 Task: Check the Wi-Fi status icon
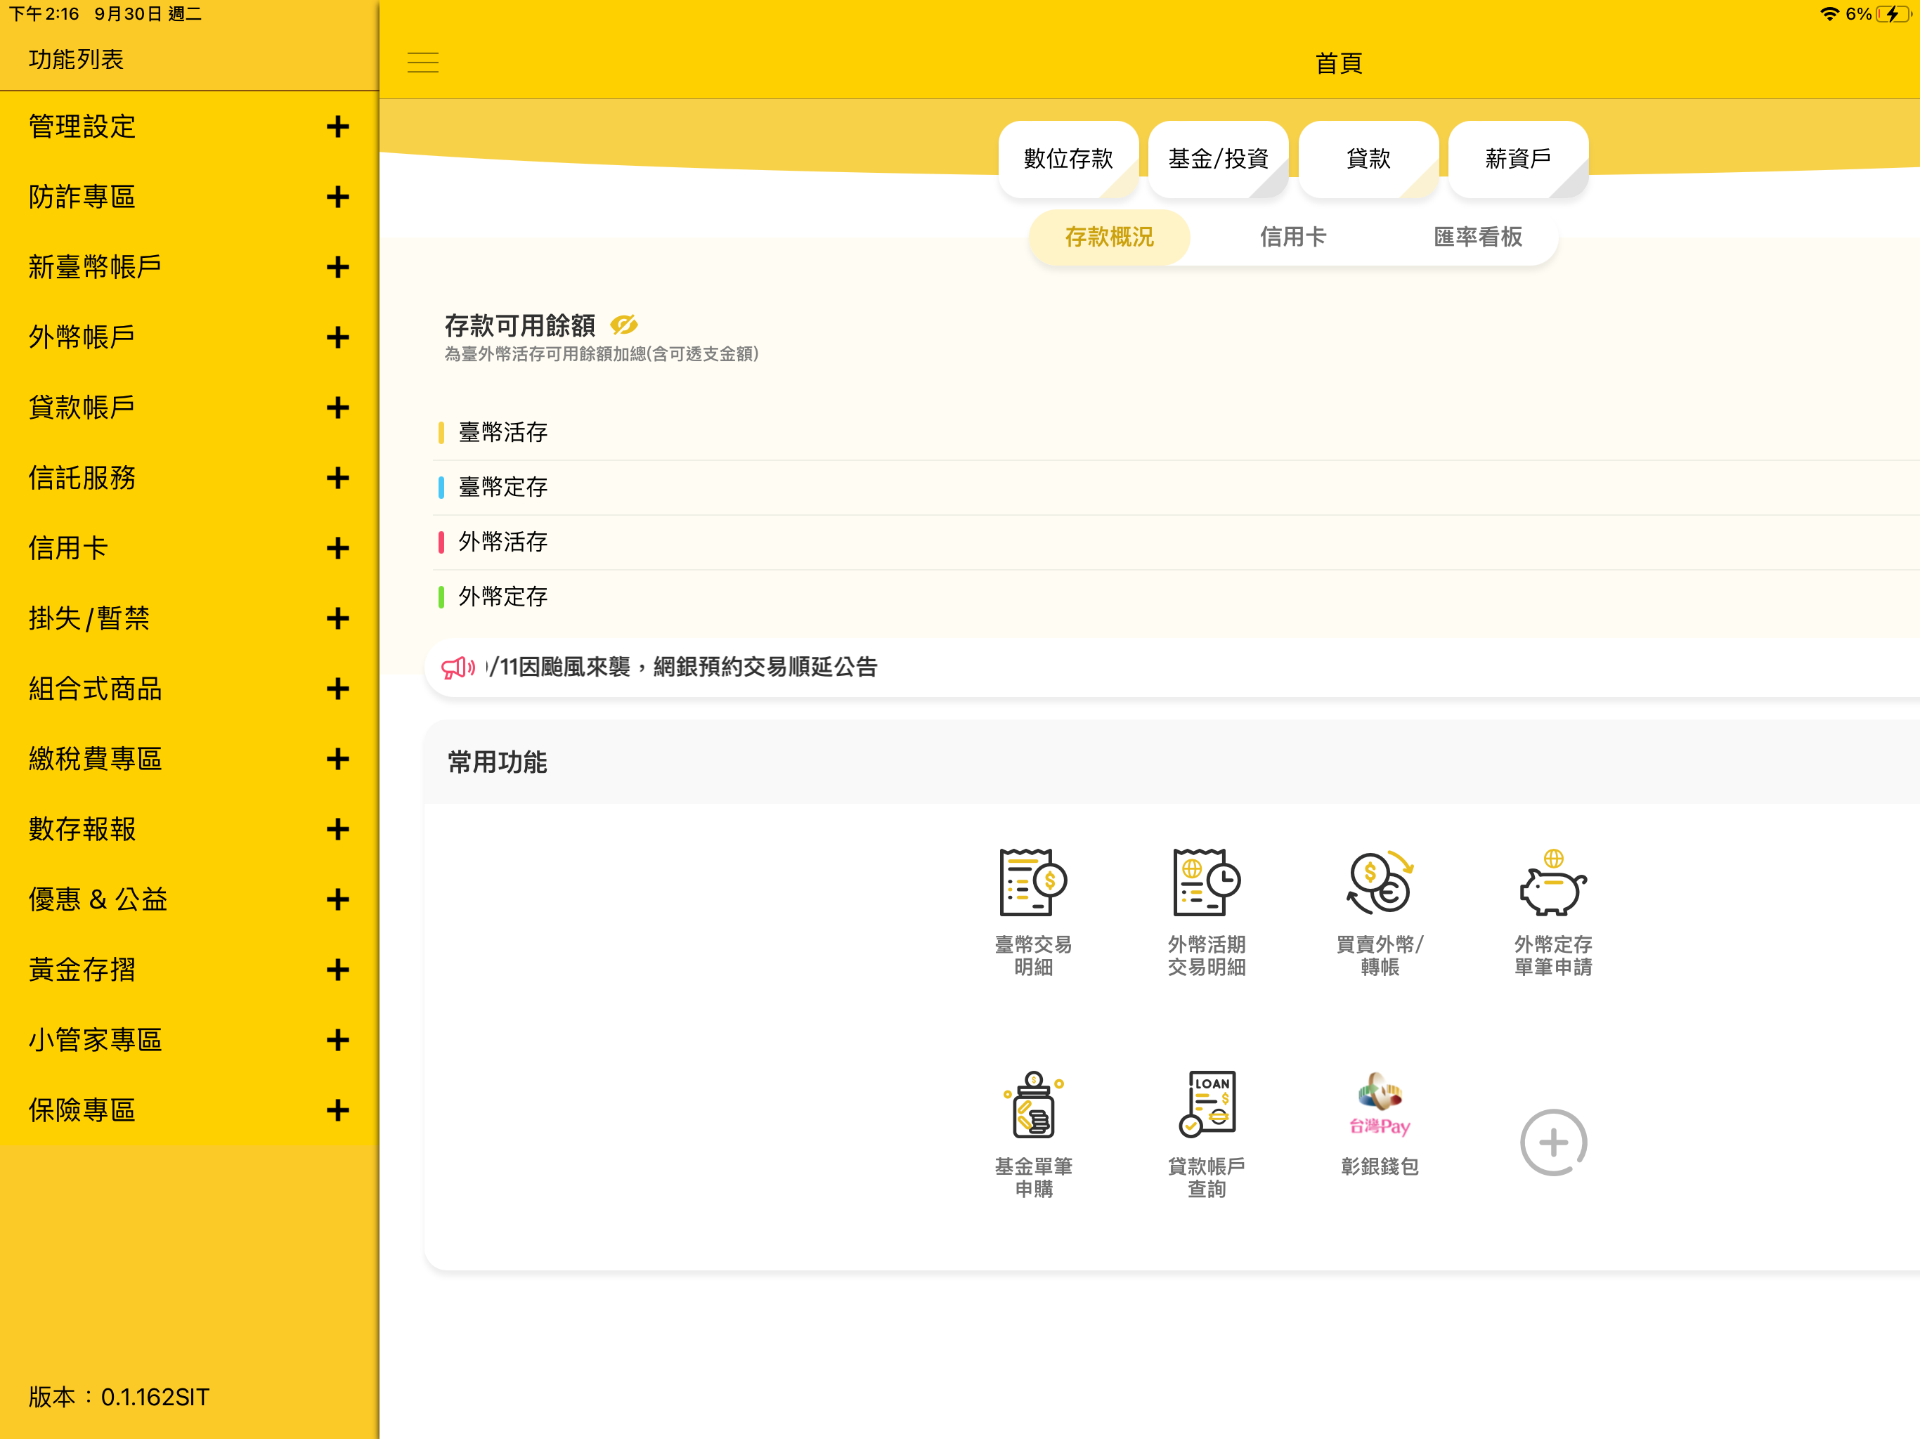[x=1829, y=14]
